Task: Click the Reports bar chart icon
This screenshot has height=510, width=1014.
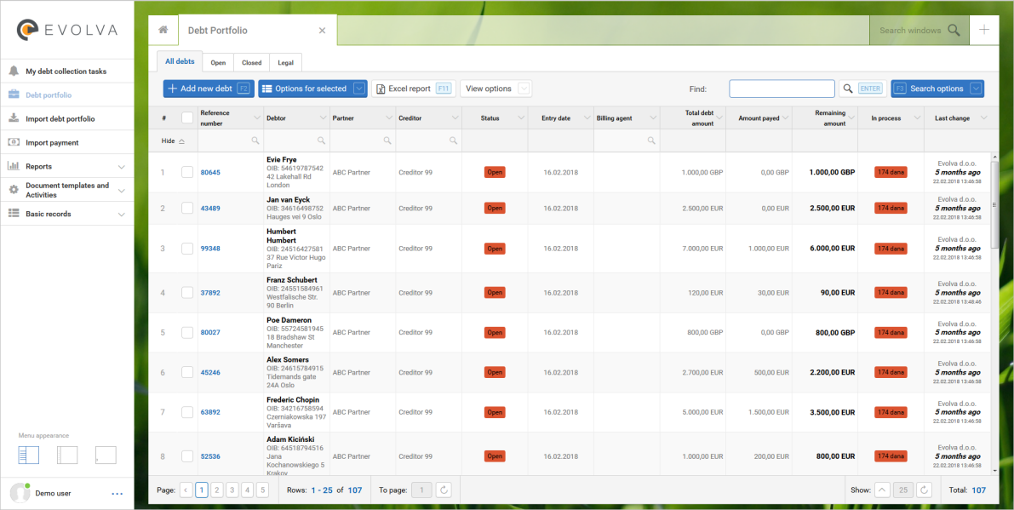Action: coord(14,166)
